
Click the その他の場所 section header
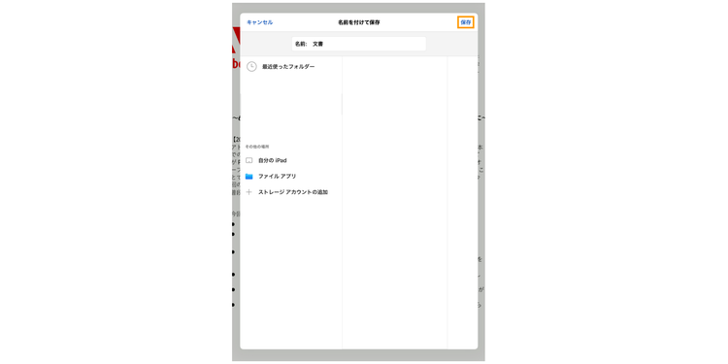tap(256, 147)
